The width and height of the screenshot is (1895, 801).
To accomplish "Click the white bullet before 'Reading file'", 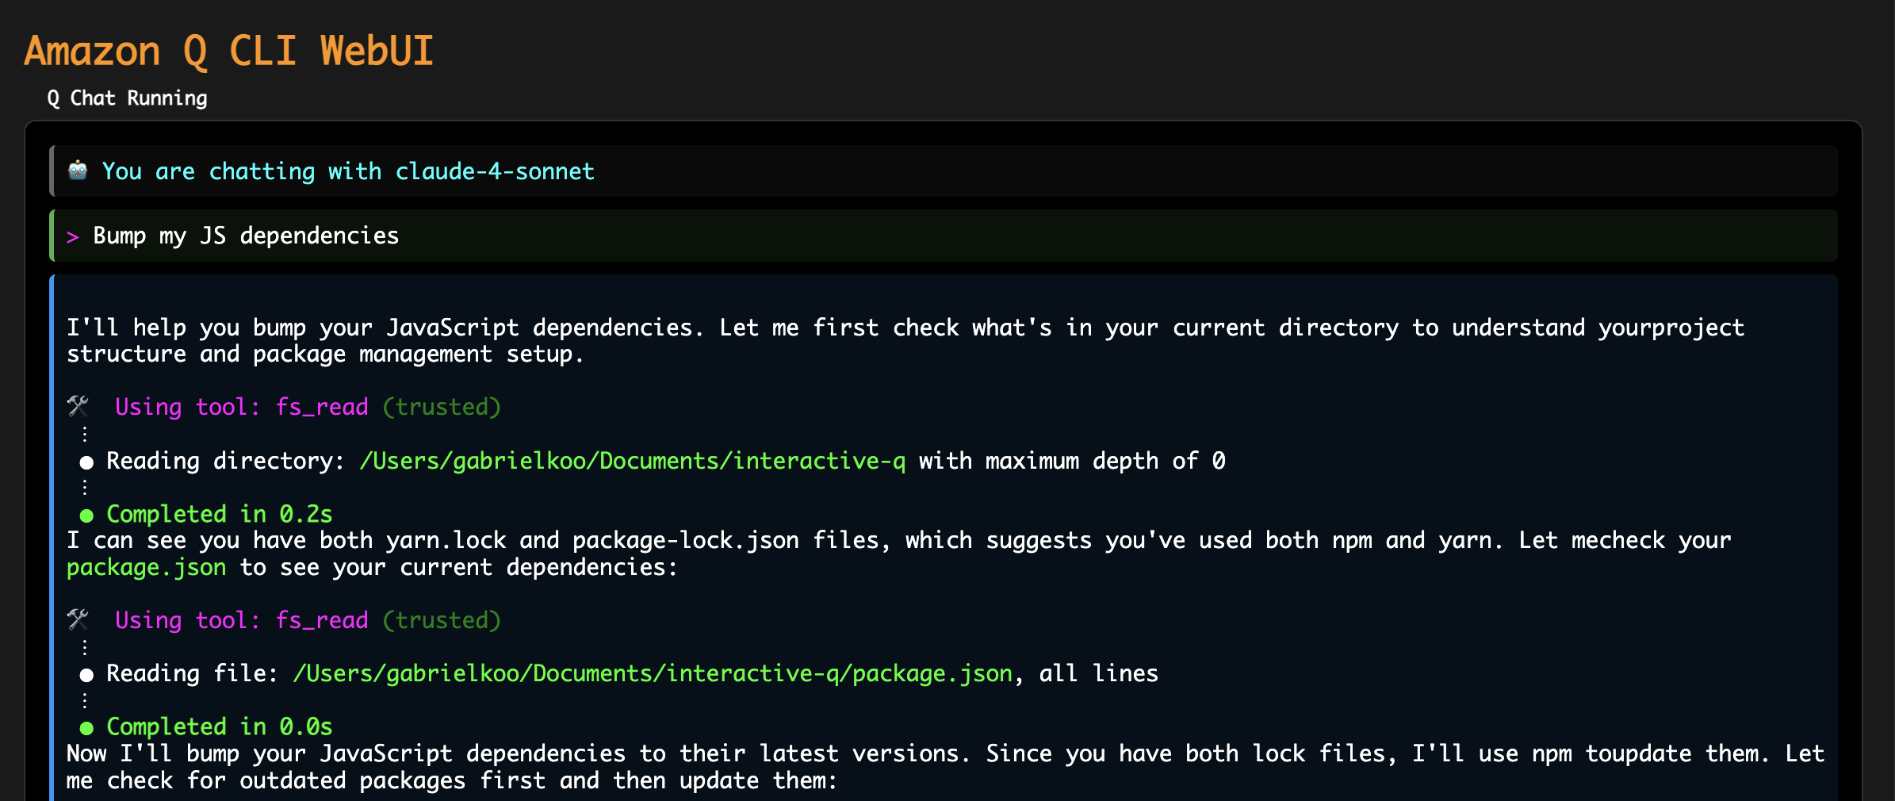I will coord(86,675).
